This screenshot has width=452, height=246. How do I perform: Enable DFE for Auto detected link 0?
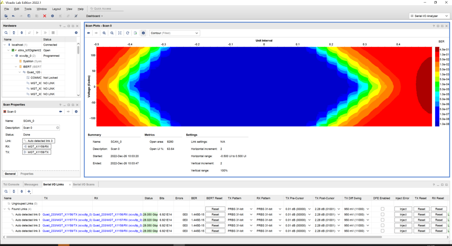383,214
